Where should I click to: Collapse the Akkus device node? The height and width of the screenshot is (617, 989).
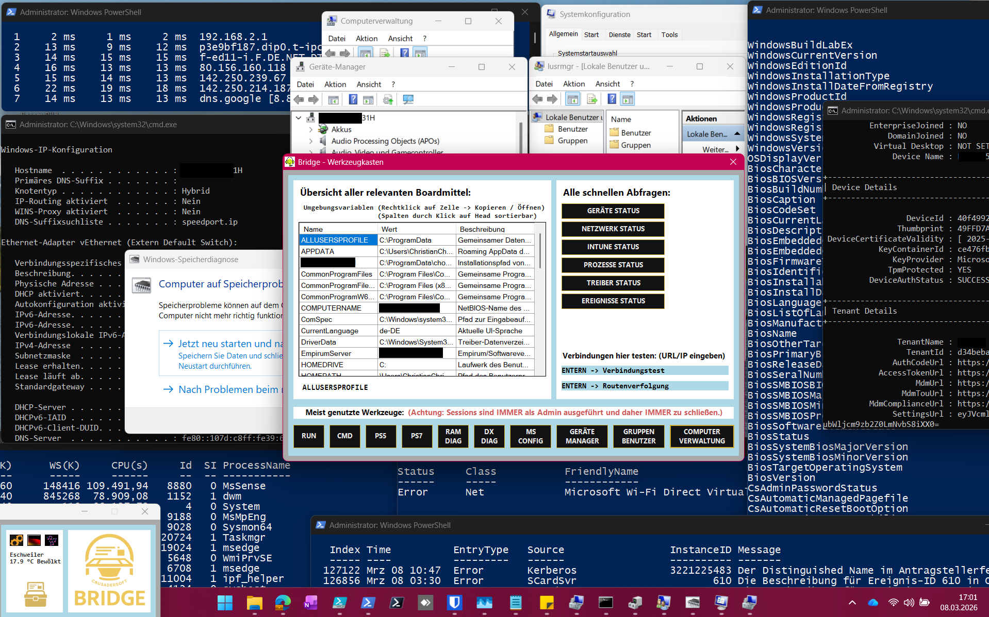coord(311,129)
